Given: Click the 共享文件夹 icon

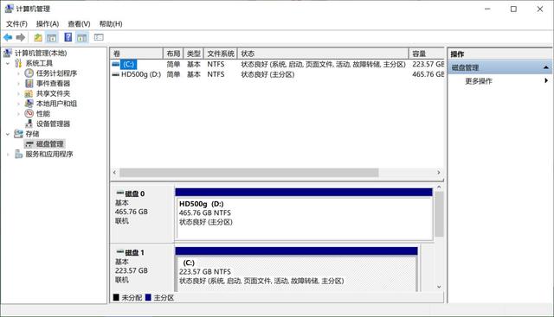Looking at the screenshot, I should (29, 93).
